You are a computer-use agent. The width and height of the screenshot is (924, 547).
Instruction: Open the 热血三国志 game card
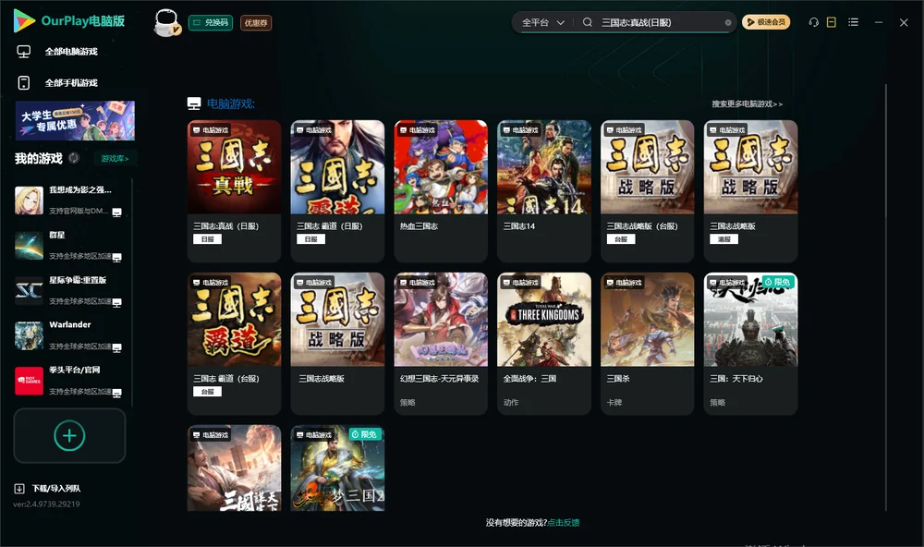[x=441, y=191]
